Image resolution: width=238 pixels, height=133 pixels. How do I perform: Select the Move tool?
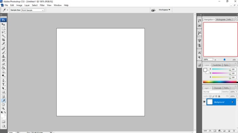(x=3, y=24)
